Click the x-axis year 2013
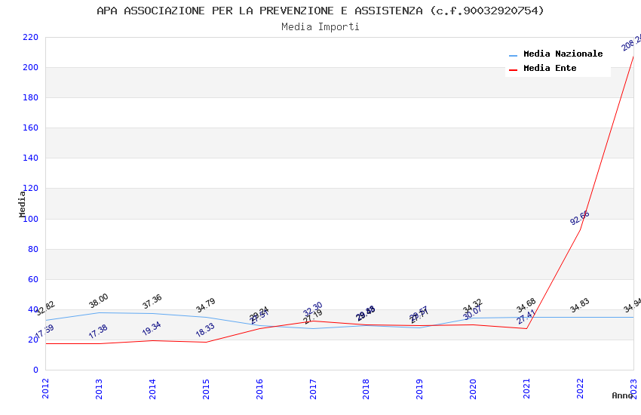 point(99,389)
